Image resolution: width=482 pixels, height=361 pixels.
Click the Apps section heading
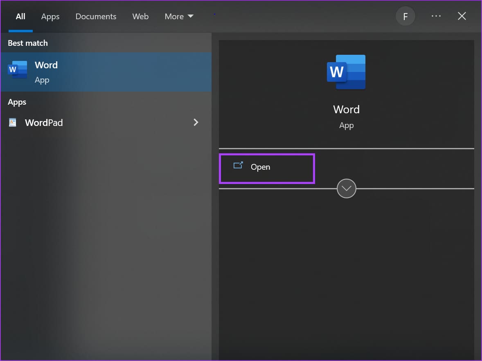[17, 102]
